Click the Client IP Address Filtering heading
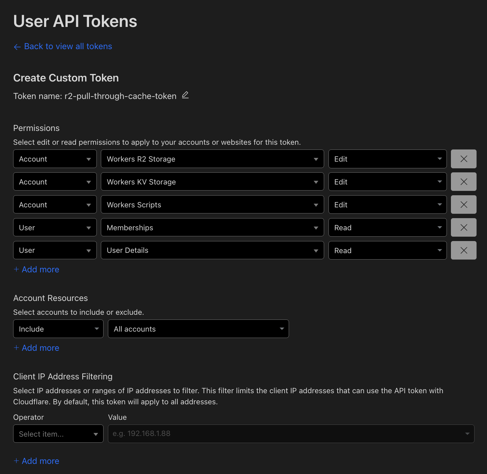487x474 pixels. 63,377
